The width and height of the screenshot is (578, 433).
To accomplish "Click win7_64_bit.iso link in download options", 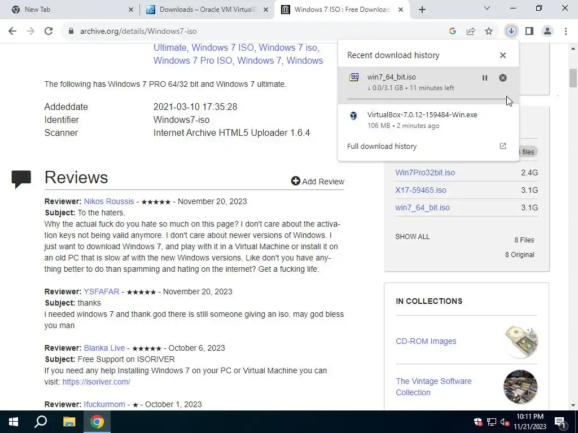I will 422,207.
